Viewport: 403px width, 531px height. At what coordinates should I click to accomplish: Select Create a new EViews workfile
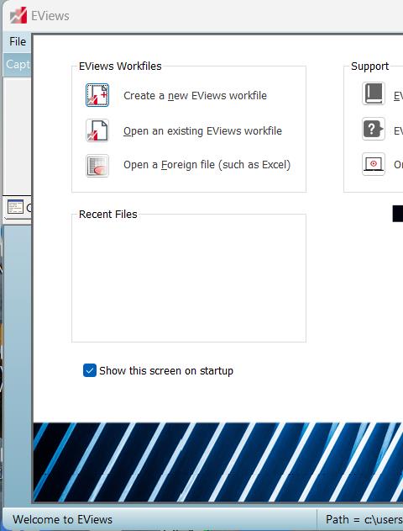pos(195,96)
